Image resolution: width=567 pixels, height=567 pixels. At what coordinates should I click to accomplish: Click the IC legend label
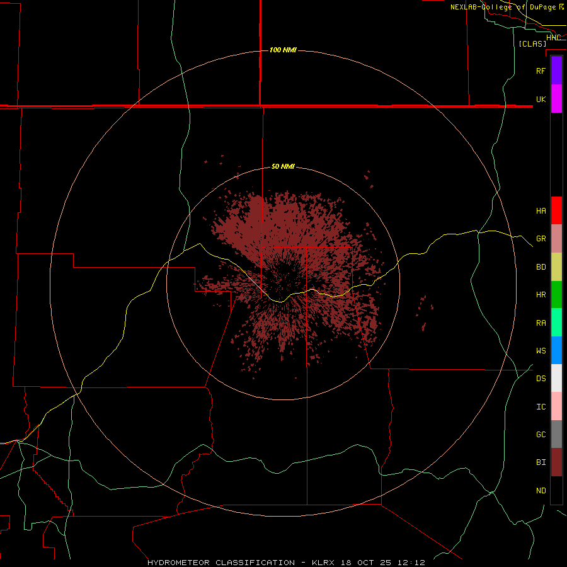point(541,407)
